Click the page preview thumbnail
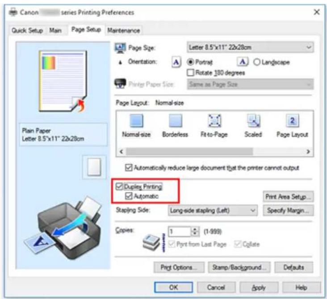327x299 pixels. pyautogui.click(x=63, y=81)
